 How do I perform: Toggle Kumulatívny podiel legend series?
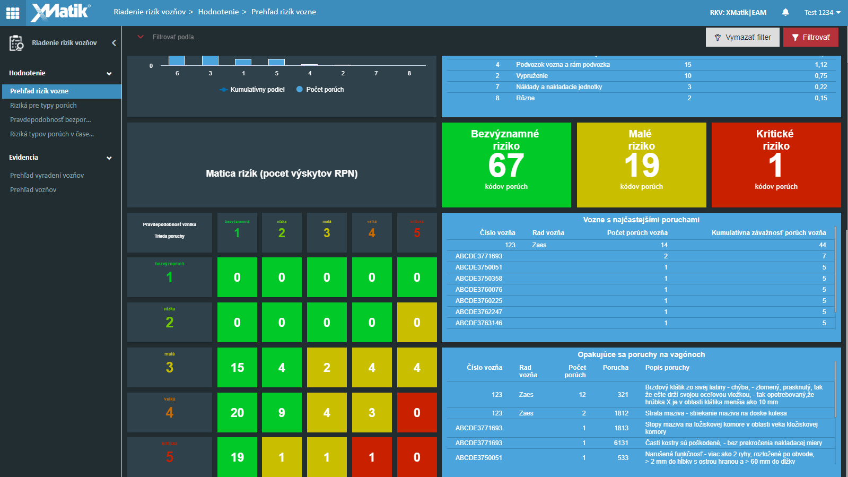tap(252, 90)
